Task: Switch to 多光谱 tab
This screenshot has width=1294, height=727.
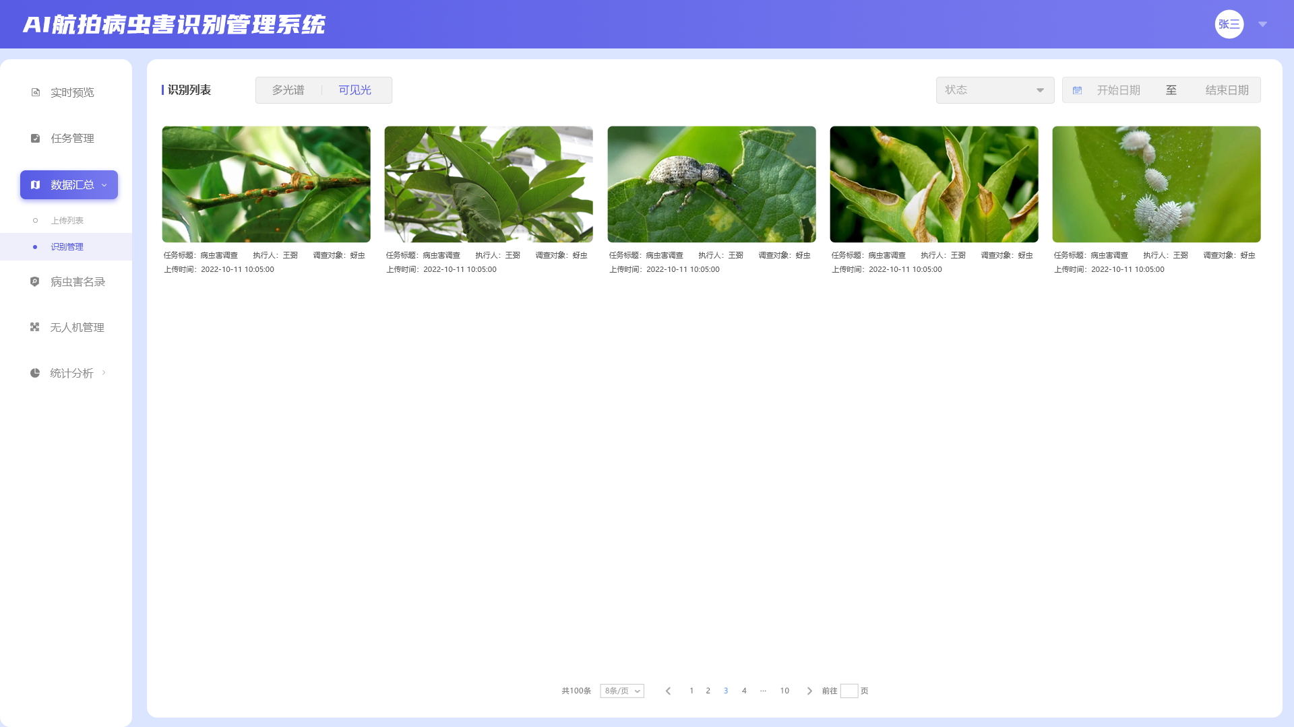Action: click(288, 90)
